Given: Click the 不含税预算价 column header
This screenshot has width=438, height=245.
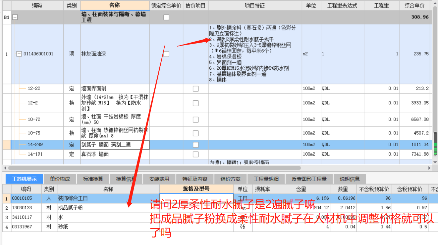Looking at the screenshot, I should (x=374, y=189).
